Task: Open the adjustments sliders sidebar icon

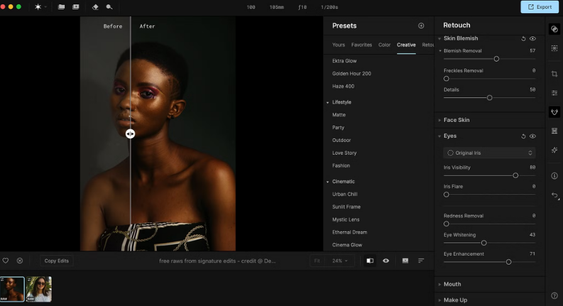Action: 554,92
